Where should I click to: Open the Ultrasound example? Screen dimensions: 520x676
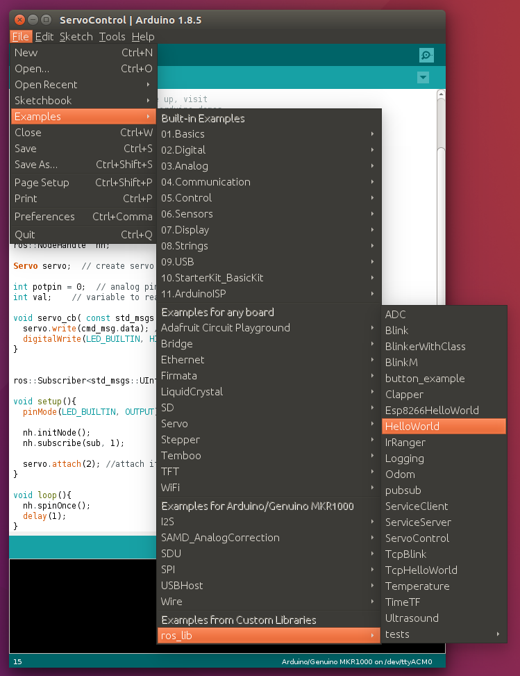444,618
